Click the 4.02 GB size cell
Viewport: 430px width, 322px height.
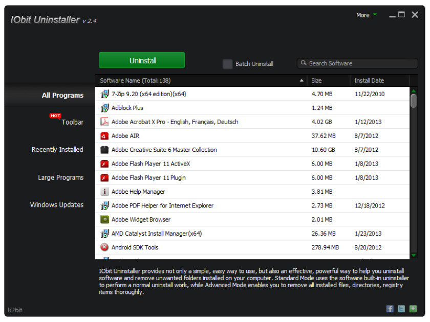[x=321, y=122]
